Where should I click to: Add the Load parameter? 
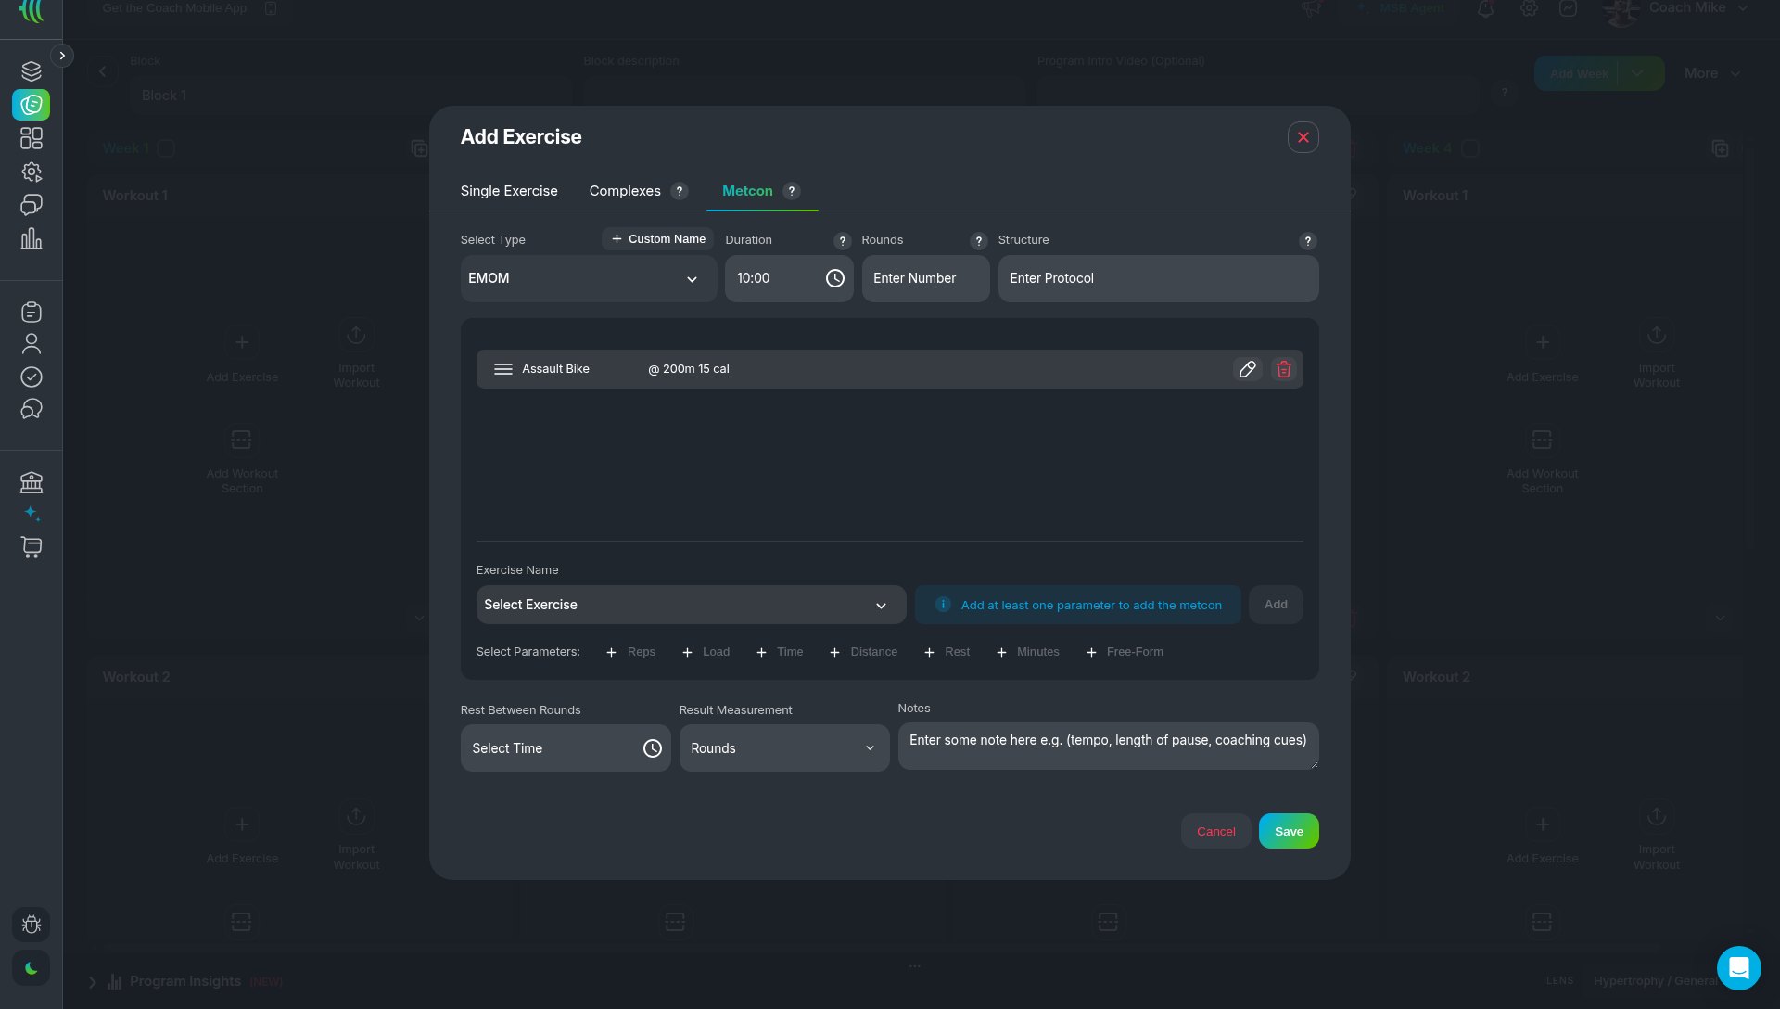pyautogui.click(x=706, y=652)
